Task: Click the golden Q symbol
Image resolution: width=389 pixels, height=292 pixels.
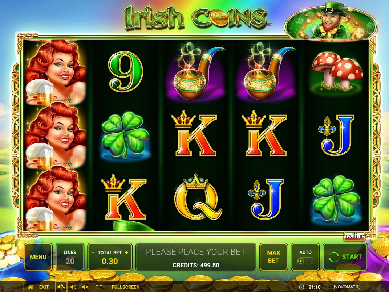Action: tap(198, 197)
